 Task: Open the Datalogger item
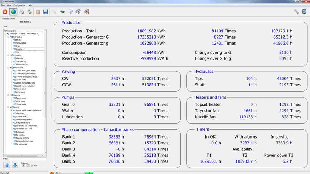pyautogui.click(x=20, y=132)
